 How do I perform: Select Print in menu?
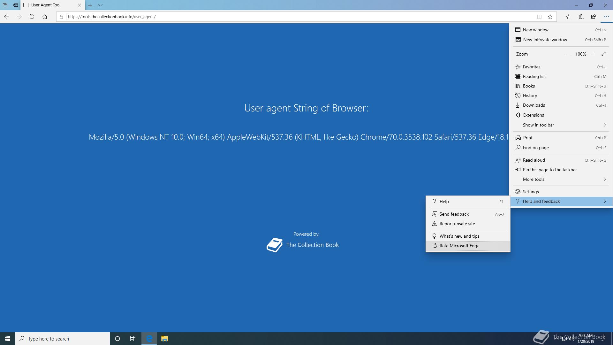pyautogui.click(x=561, y=138)
